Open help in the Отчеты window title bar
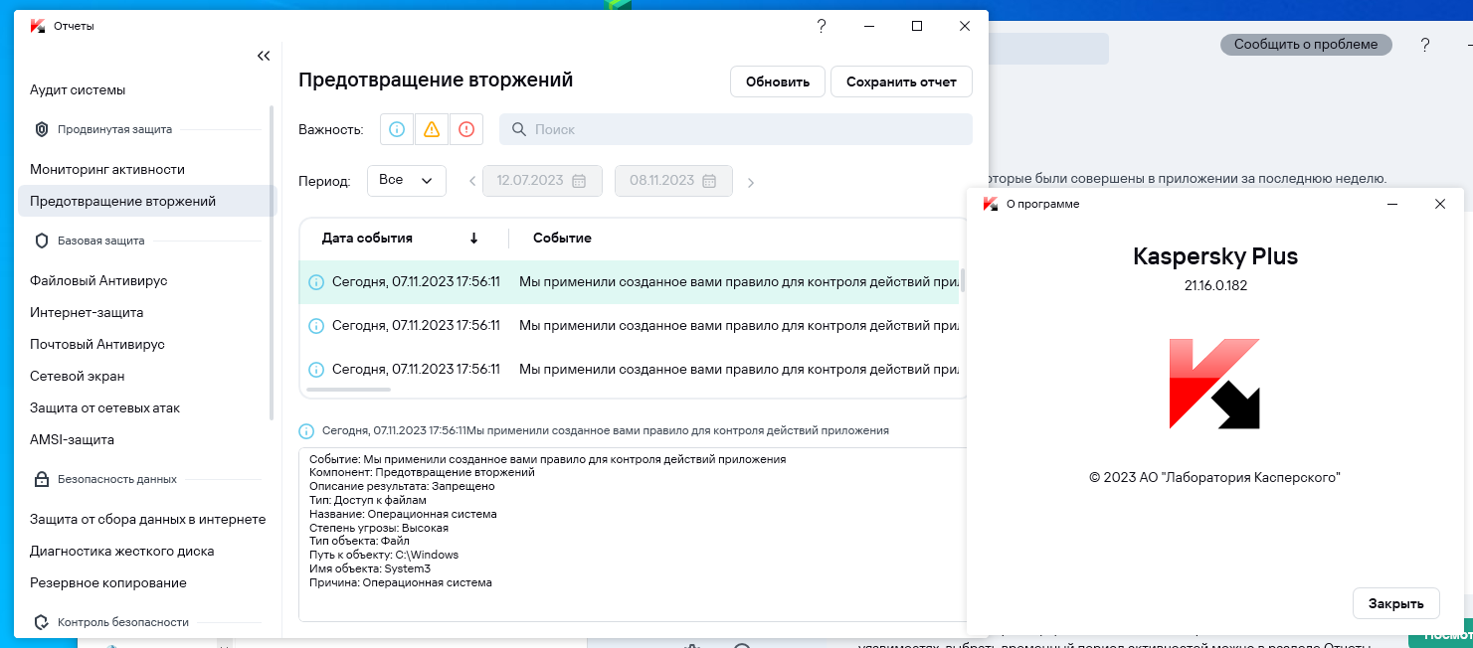Image resolution: width=1473 pixels, height=648 pixels. pyautogui.click(x=822, y=26)
